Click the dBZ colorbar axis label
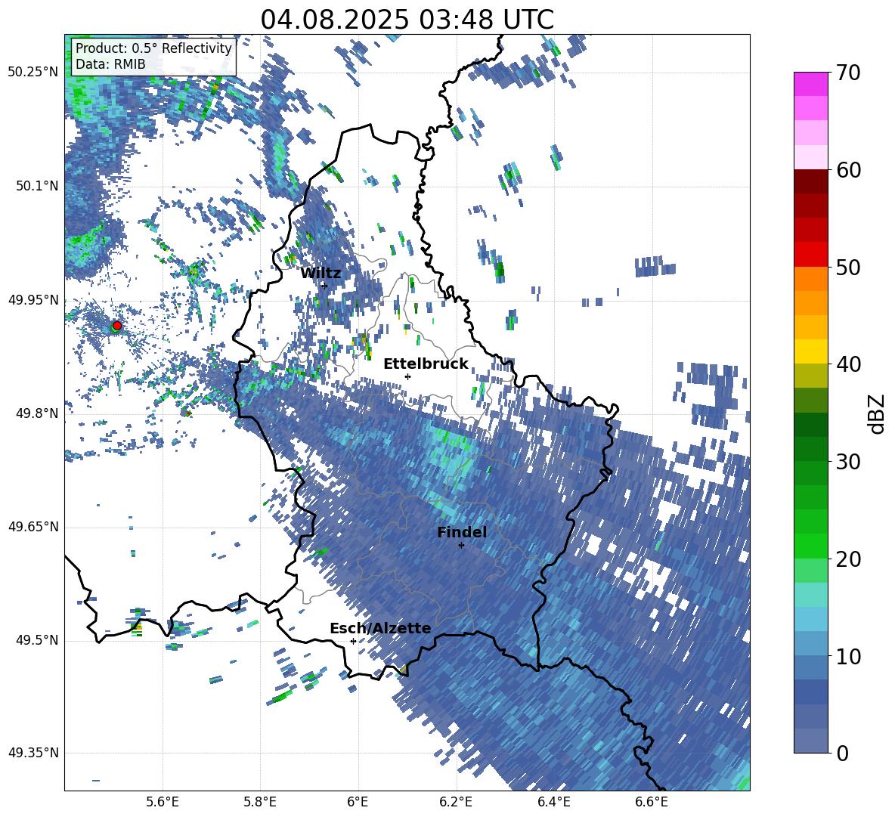Viewport: 895px width, 817px height. 876,413
